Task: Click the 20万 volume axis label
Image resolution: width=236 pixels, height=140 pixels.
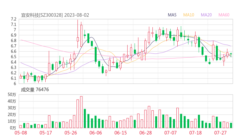Action: pos(12,115)
